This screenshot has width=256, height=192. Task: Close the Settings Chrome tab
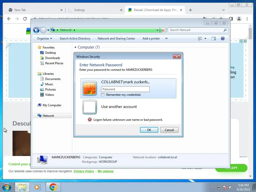[x=121, y=10]
